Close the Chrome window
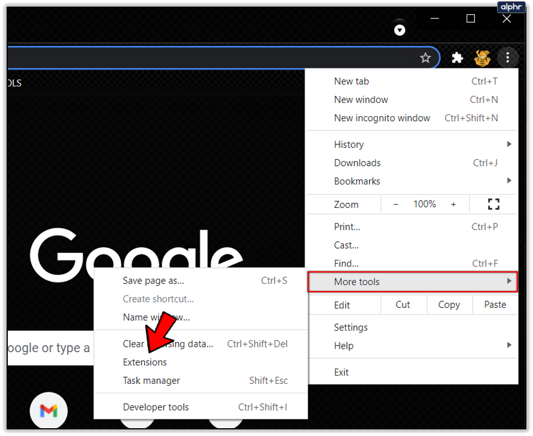 click(507, 19)
